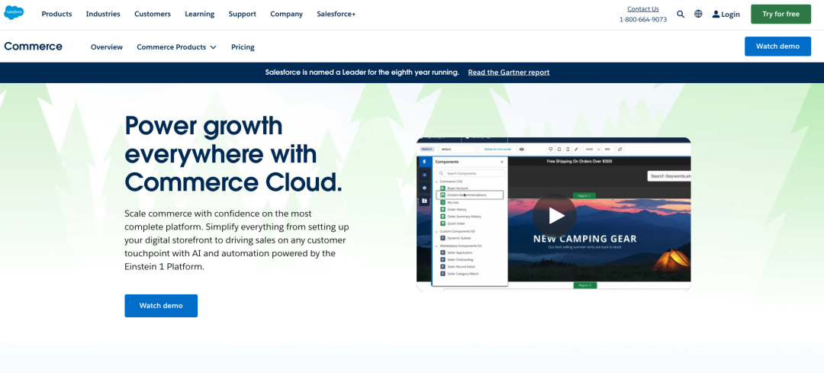The height and width of the screenshot is (373, 824).
Task: Collapse Commerce (15) group in demo preview
Action: (436, 182)
